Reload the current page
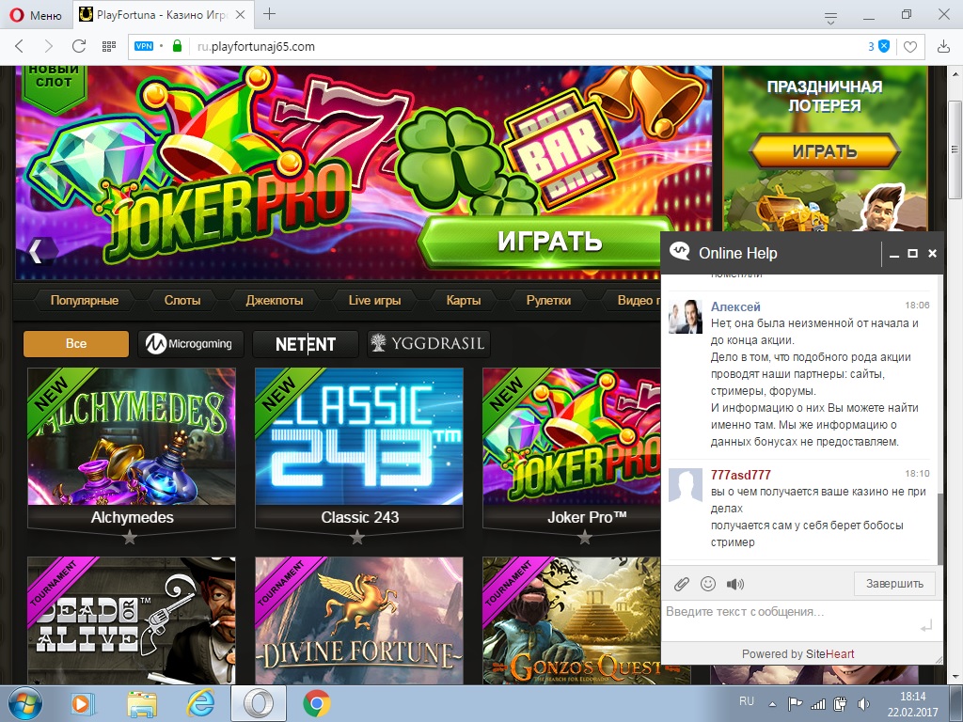The width and height of the screenshot is (963, 722). pyautogui.click(x=79, y=46)
